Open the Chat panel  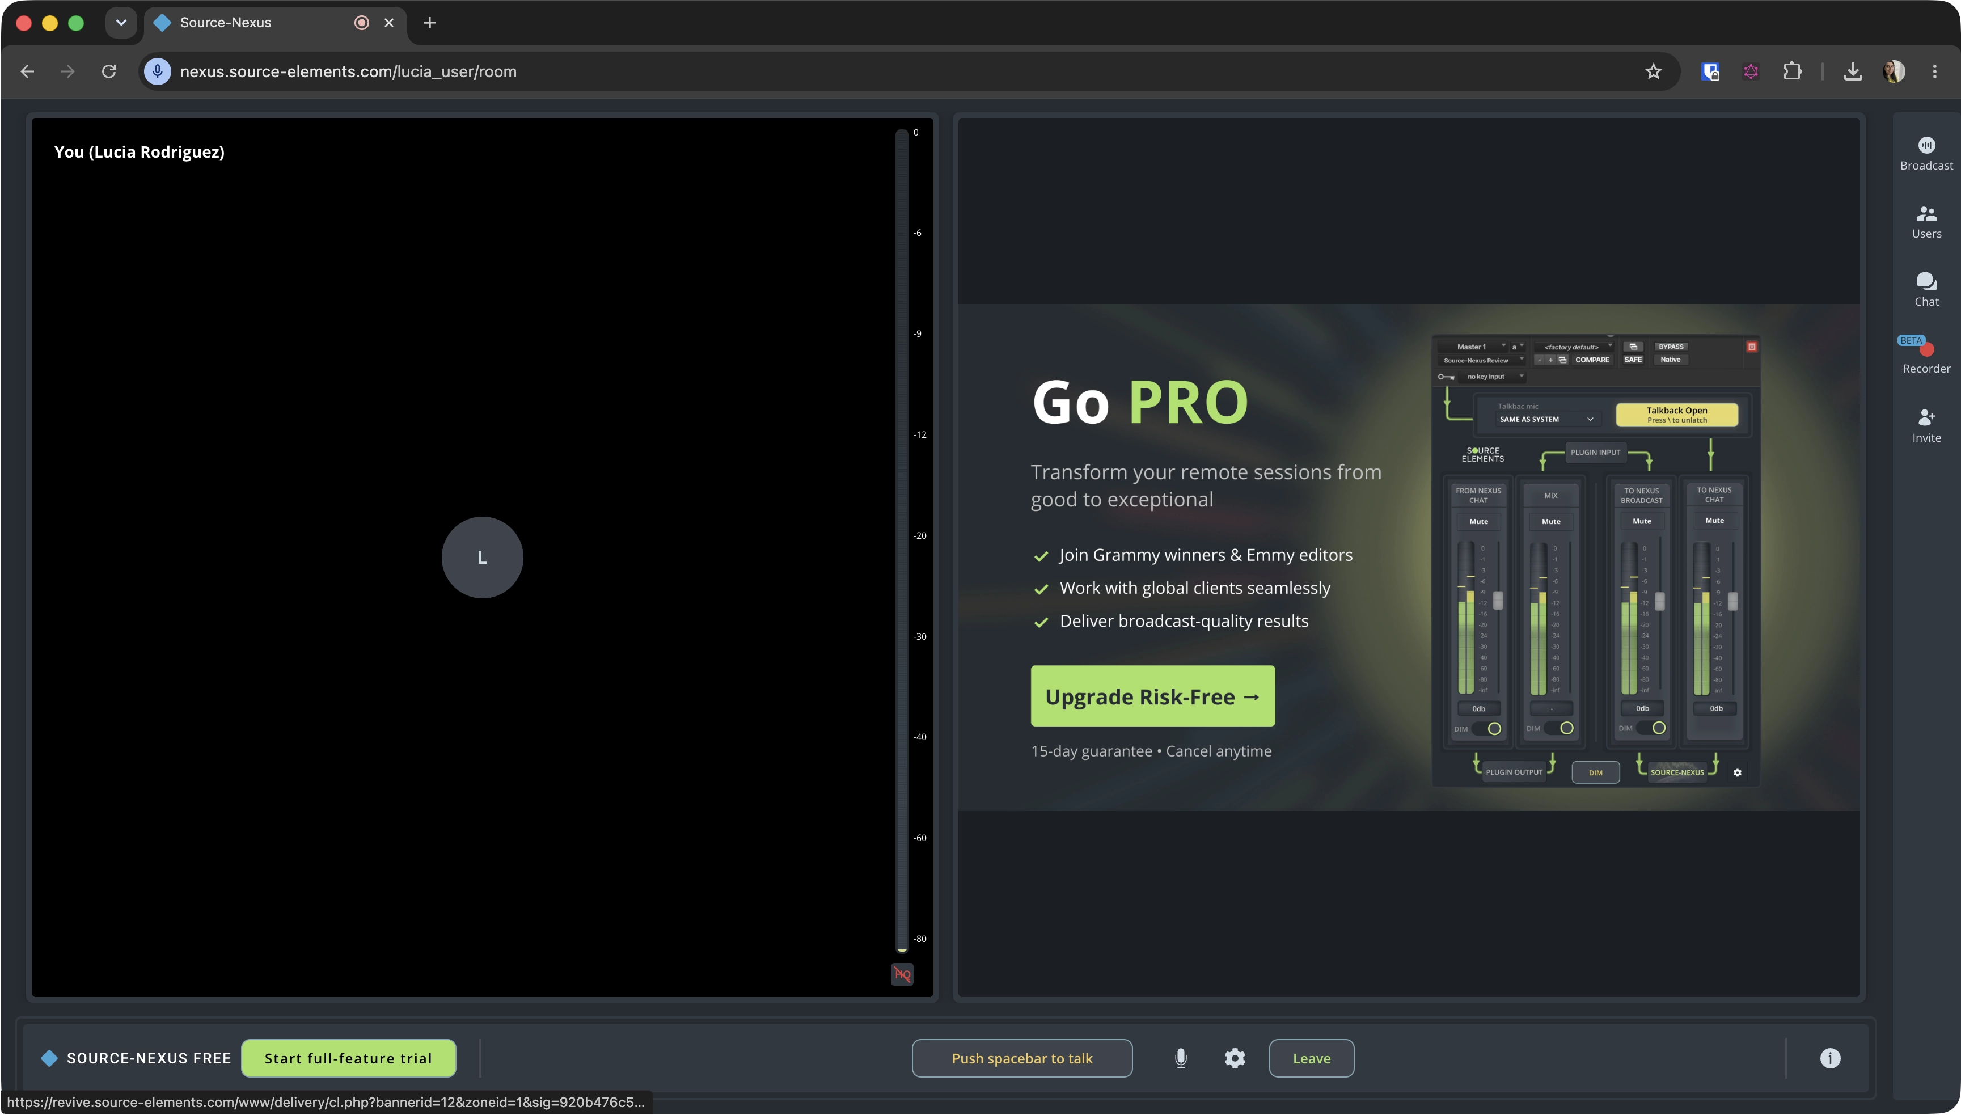coord(1926,289)
